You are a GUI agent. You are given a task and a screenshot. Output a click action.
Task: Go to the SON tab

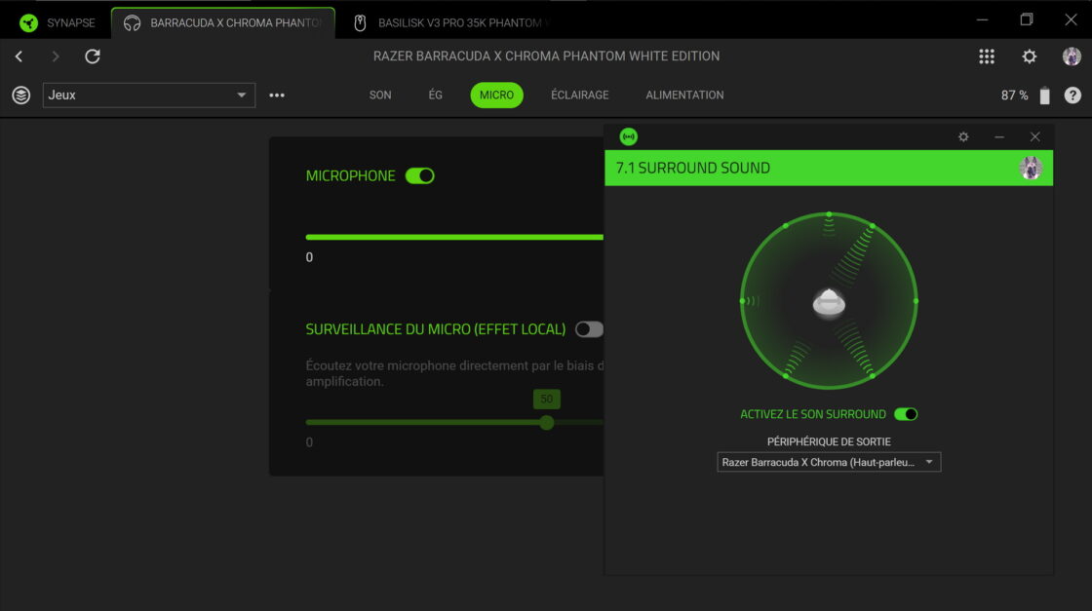(380, 95)
